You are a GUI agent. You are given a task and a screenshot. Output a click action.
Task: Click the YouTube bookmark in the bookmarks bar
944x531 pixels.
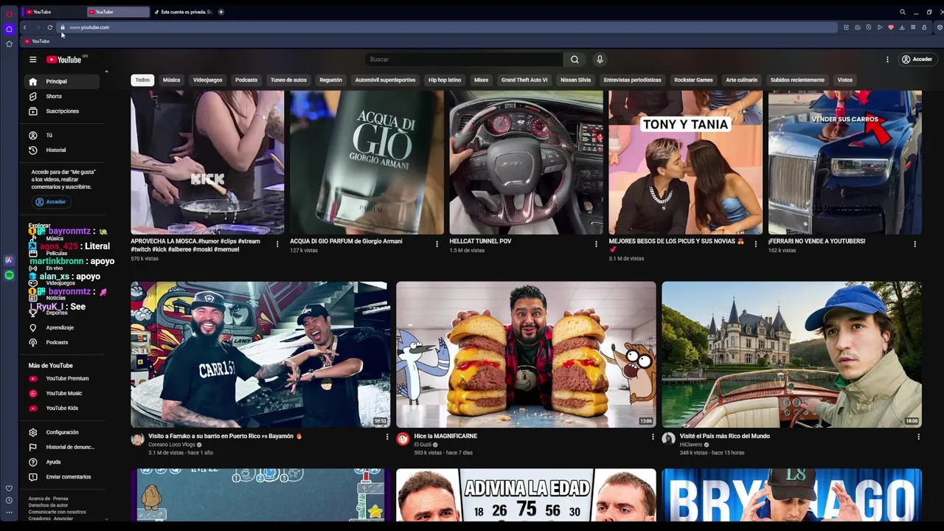(37, 41)
